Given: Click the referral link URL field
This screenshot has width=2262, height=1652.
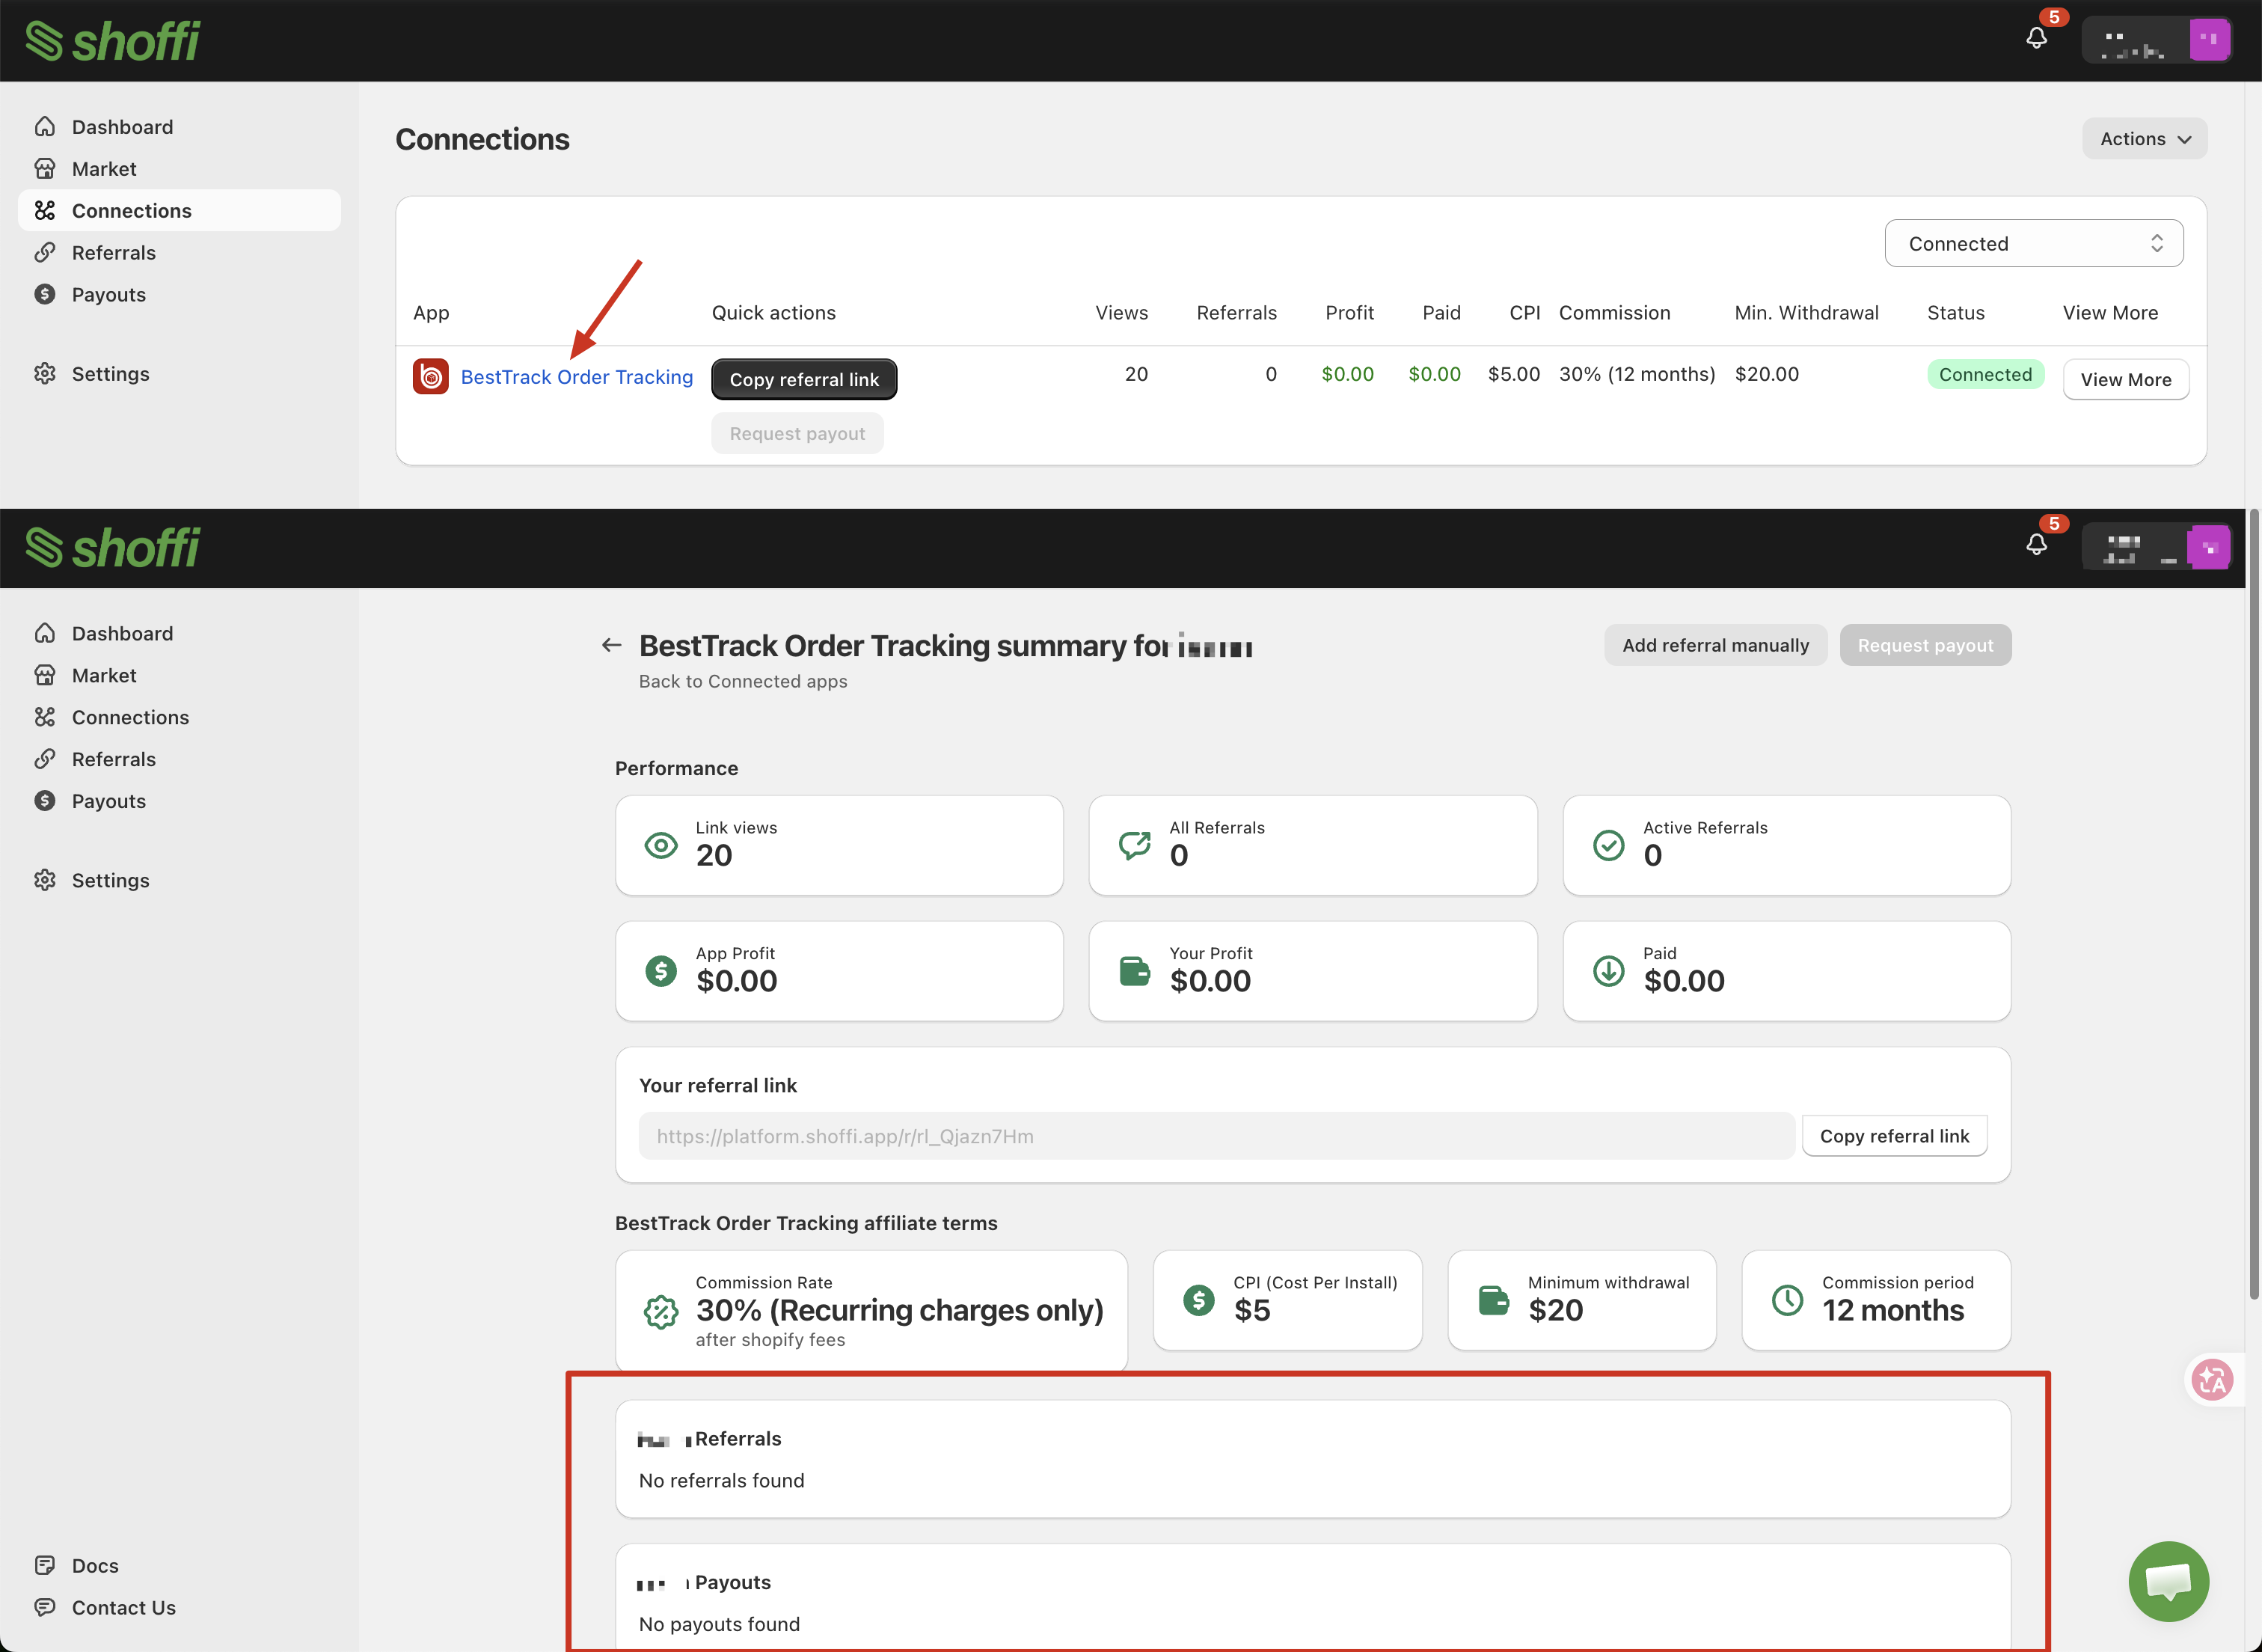Looking at the screenshot, I should coord(1216,1136).
